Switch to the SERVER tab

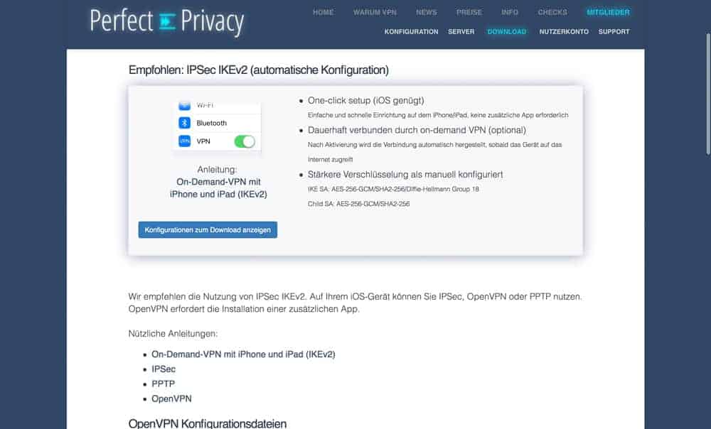coord(461,32)
